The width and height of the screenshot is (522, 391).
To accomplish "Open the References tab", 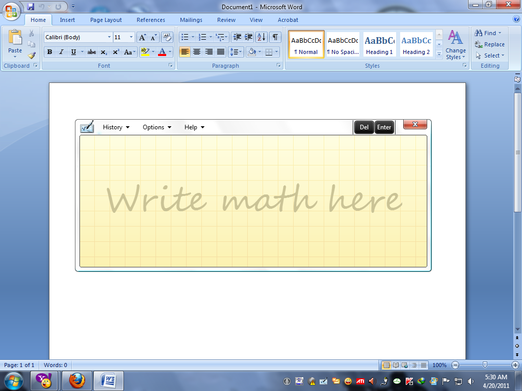I will point(151,20).
